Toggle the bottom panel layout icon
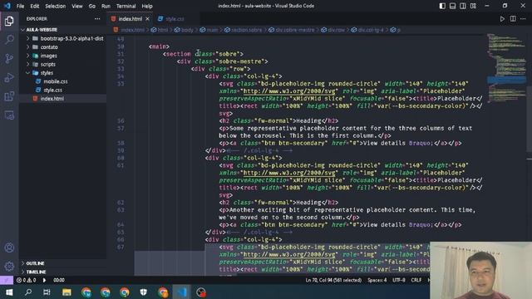This screenshot has height=299, width=532. (x=452, y=6)
